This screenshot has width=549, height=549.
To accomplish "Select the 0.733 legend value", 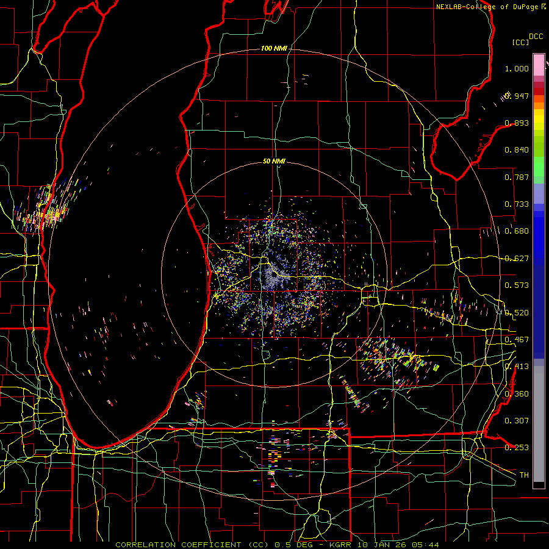I will point(517,204).
